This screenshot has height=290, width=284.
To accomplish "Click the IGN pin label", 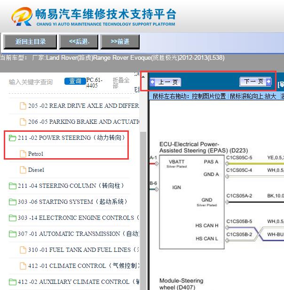I will 176,187.
